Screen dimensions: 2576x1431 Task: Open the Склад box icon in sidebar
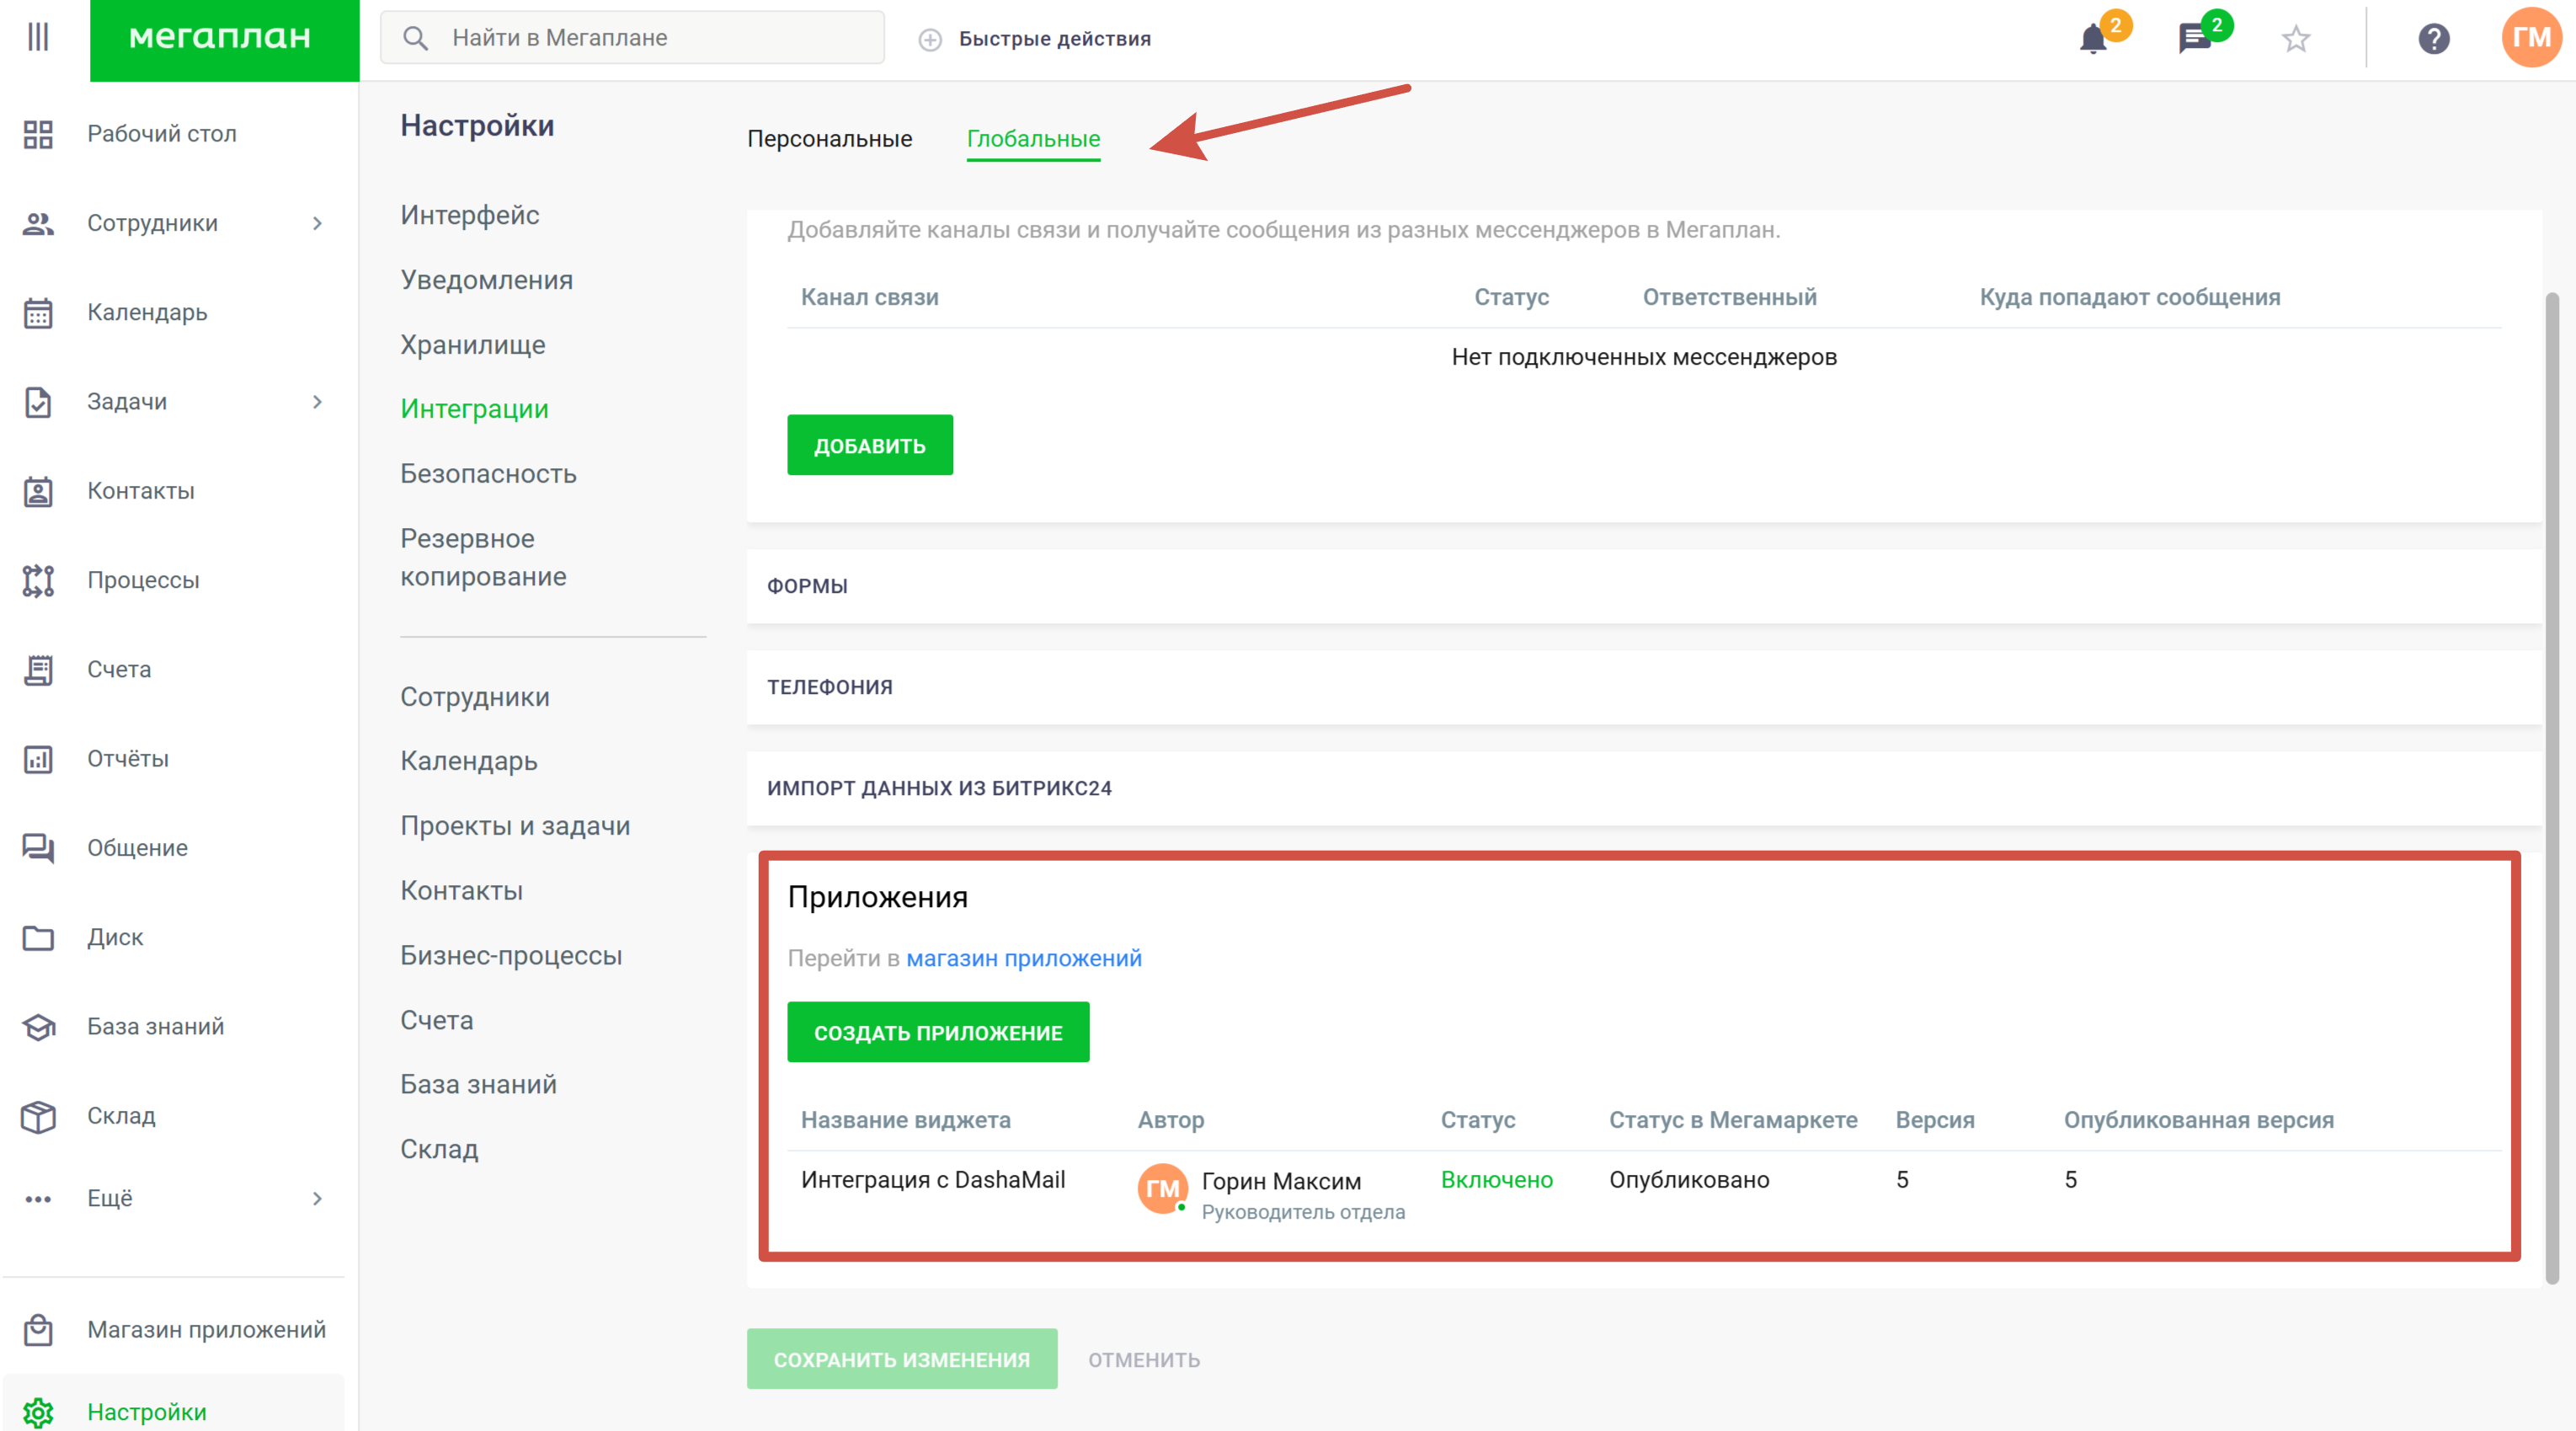(38, 1116)
